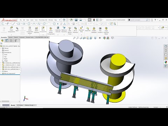Open the Edit Appearance color ball in view toolbar
Viewport: 168px width, 126px height.
click(104, 38)
